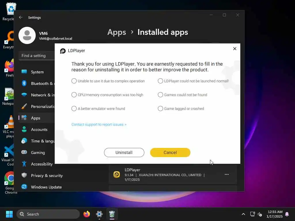Viewport: 295px width, 221px height.
Task: Open the three-dot menu for LDPlayer app
Action: coord(227,174)
